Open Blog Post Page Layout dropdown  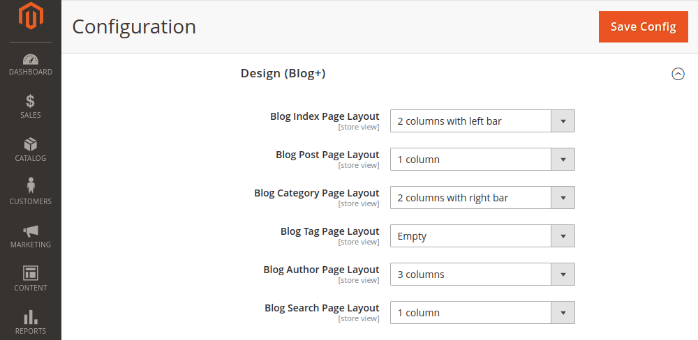tap(482, 159)
